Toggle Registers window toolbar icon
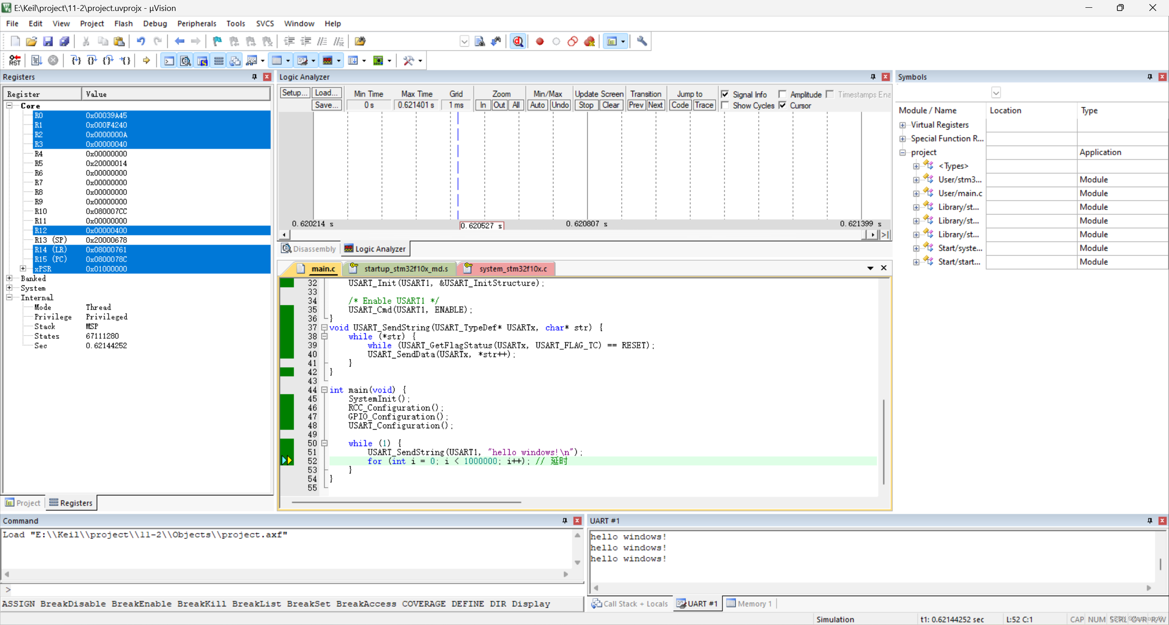1169x625 pixels. point(219,60)
